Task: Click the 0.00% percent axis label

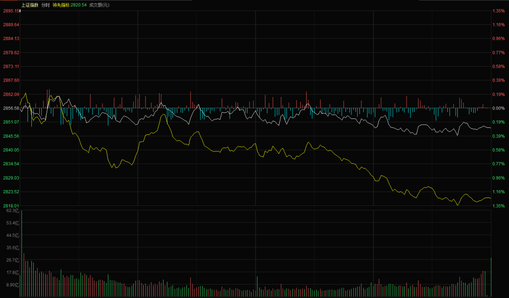Action: coord(498,108)
